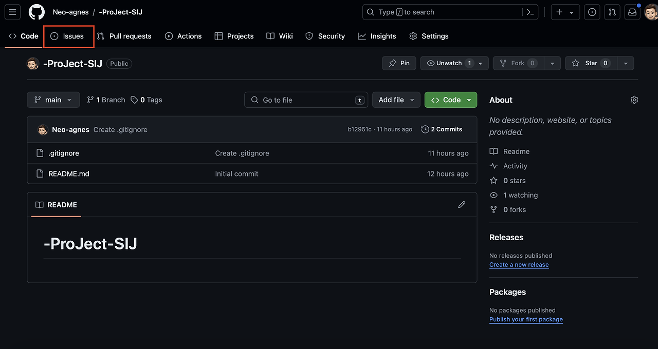Open the Create .gitignore latest commit message
658x349 pixels.
[x=120, y=129]
